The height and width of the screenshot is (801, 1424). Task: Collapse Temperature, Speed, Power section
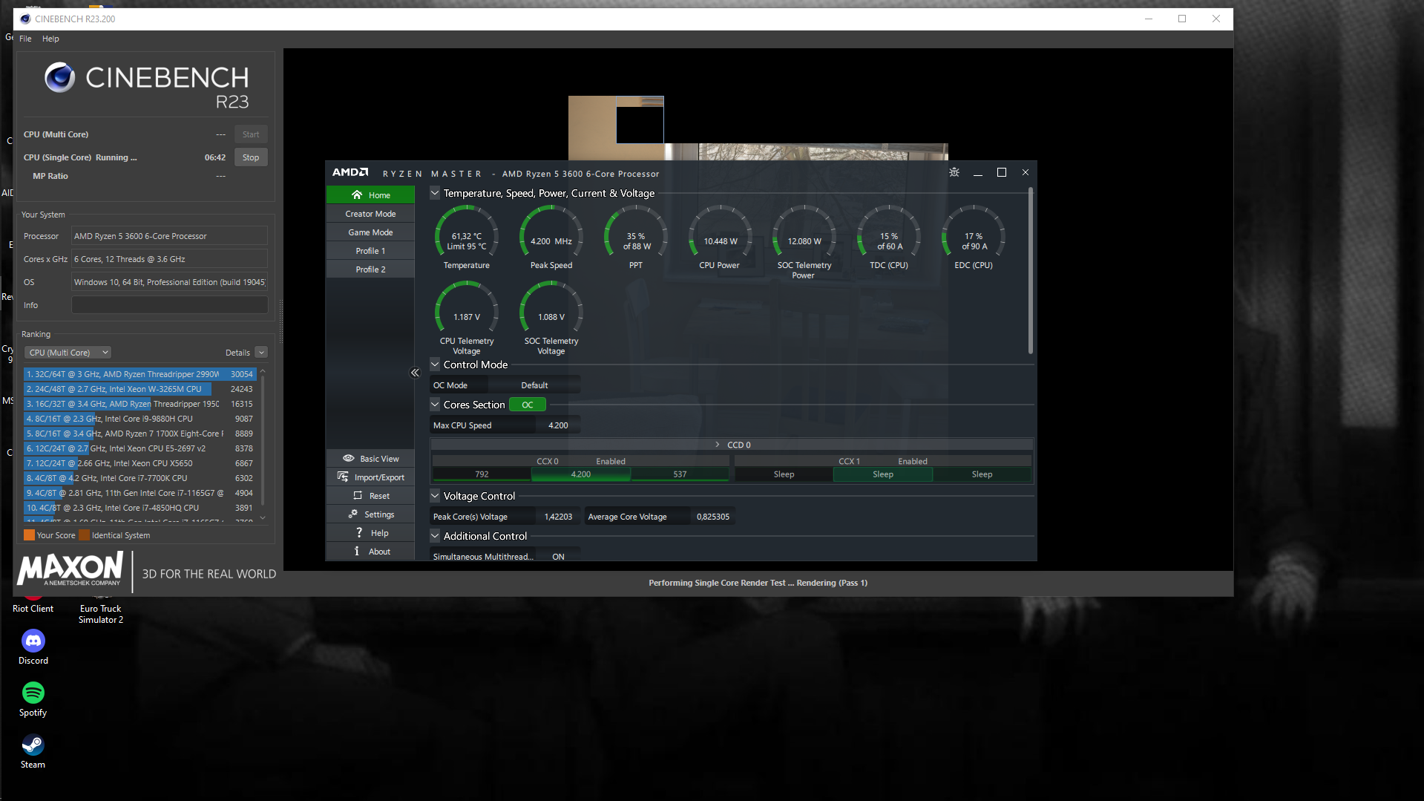(x=435, y=193)
